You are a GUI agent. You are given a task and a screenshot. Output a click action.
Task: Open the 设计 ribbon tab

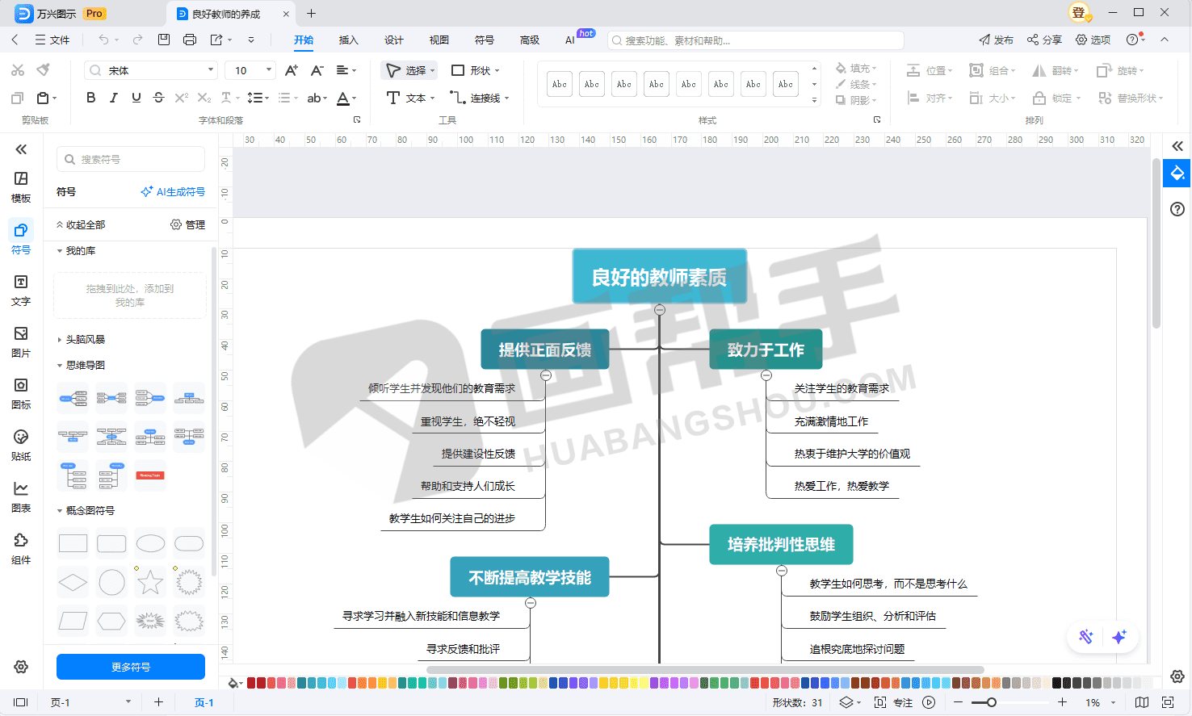pos(393,40)
